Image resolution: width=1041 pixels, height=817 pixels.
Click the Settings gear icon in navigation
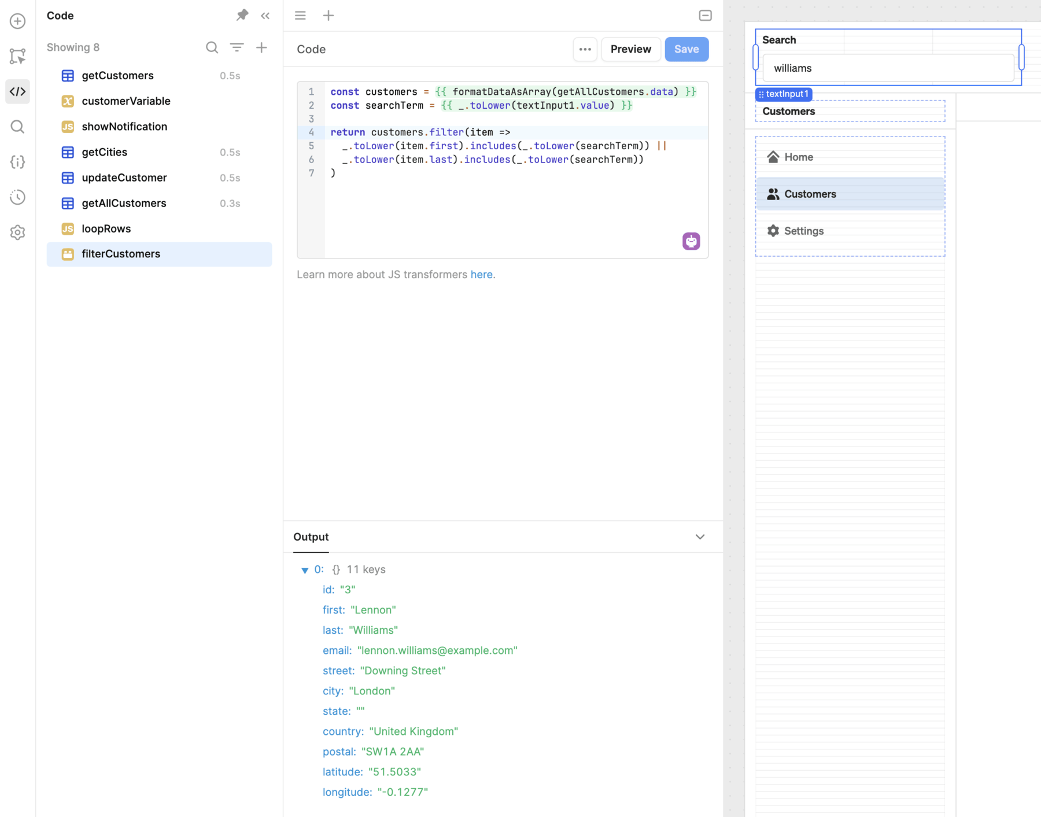(773, 231)
